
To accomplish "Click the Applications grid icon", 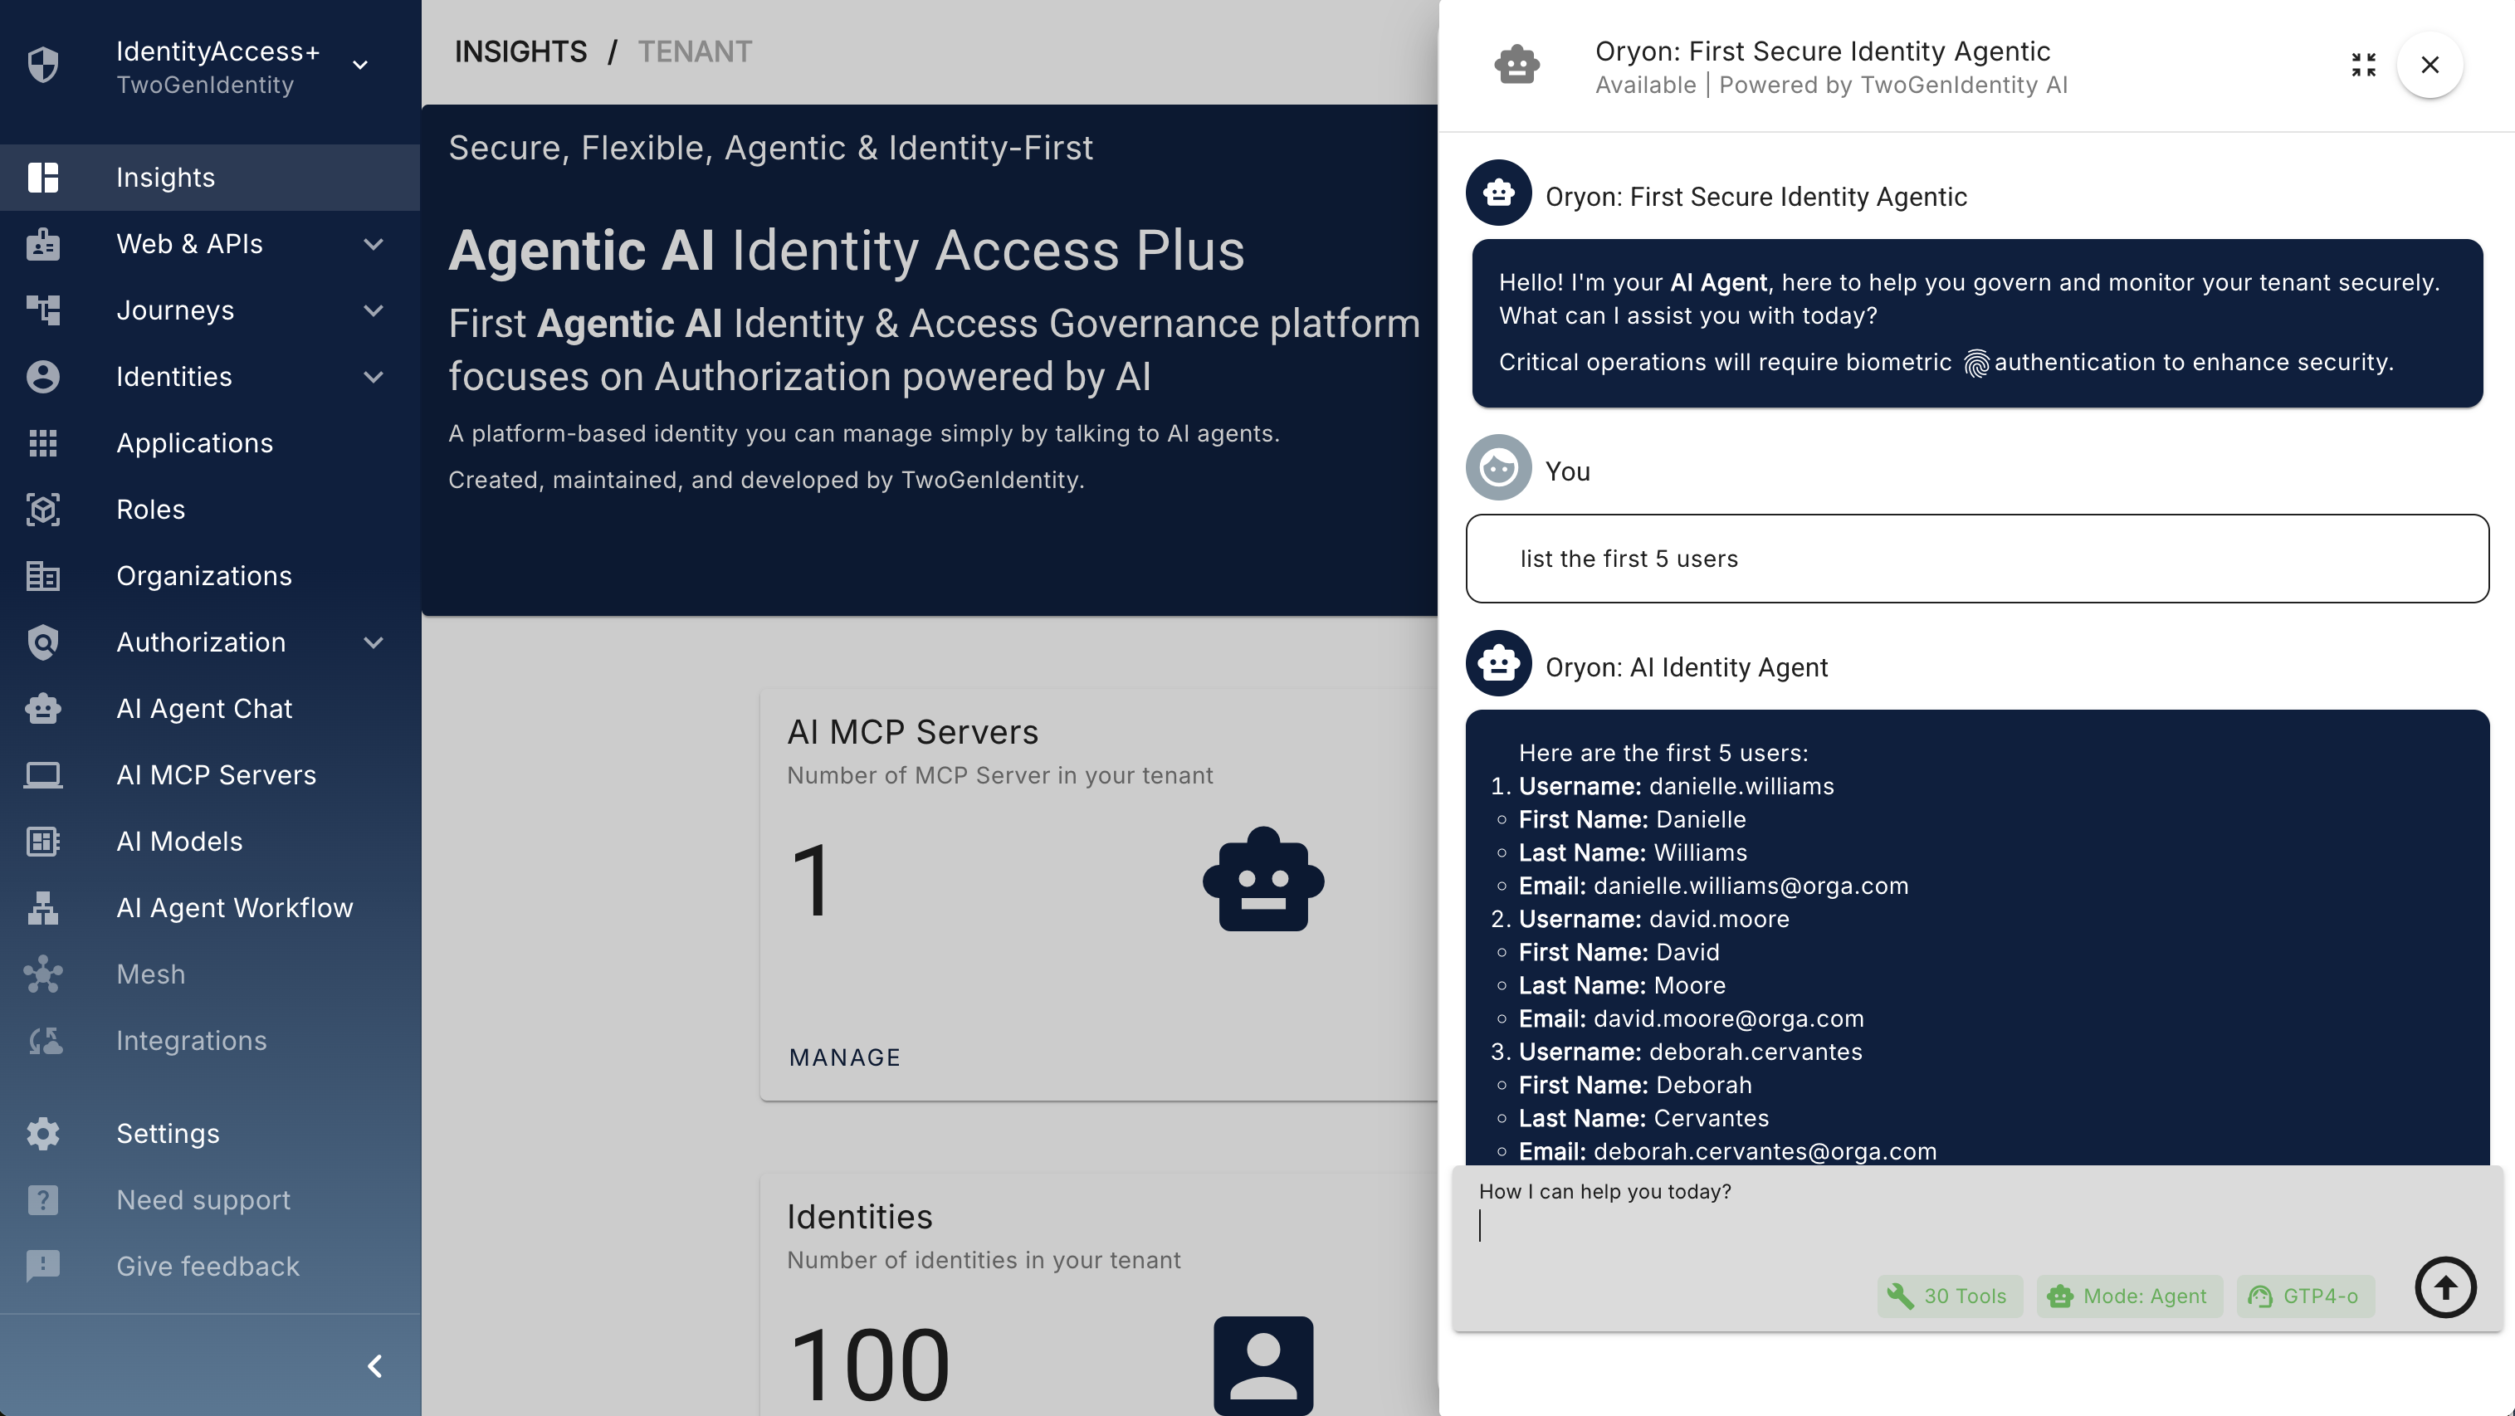I will click(x=43, y=443).
